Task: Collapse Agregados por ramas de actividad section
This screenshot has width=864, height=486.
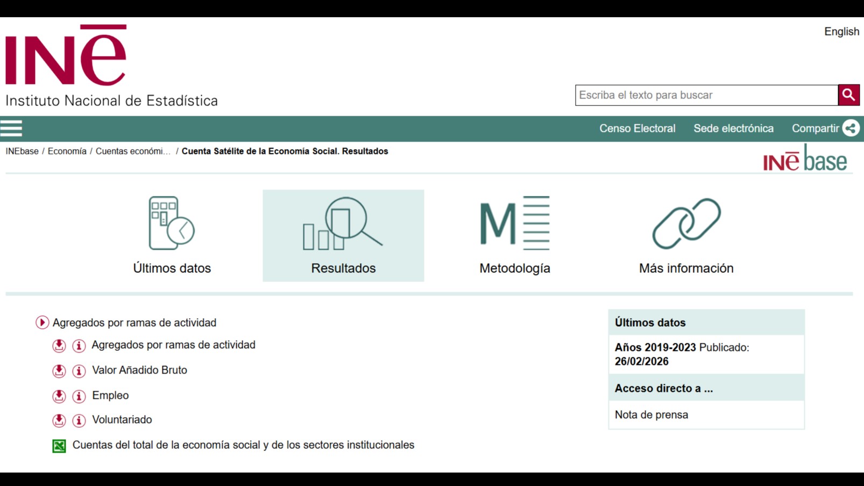Action: [x=42, y=322]
